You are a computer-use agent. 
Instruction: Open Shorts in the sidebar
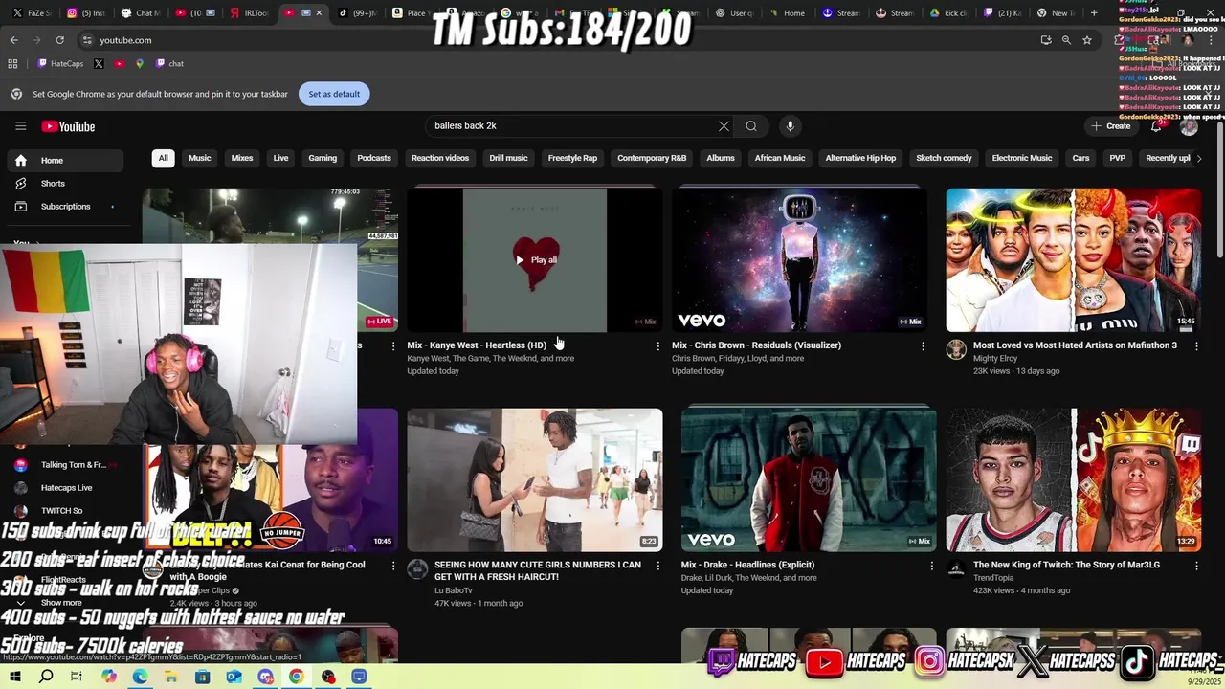(x=65, y=184)
